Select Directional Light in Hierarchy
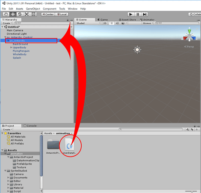The height and width of the screenshot is (193, 201). pyautogui.click(x=17, y=34)
